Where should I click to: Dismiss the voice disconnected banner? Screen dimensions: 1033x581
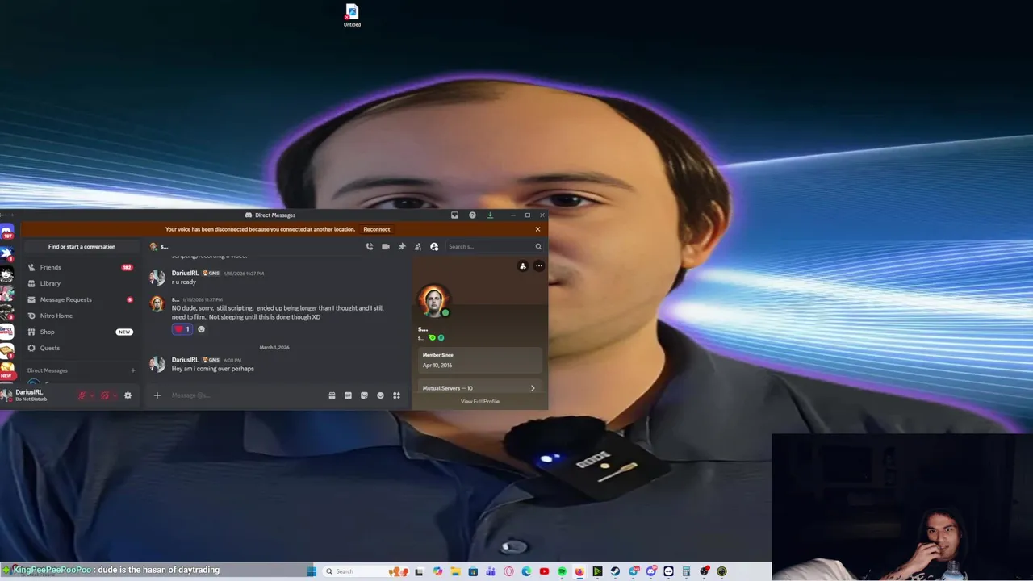[x=538, y=229]
